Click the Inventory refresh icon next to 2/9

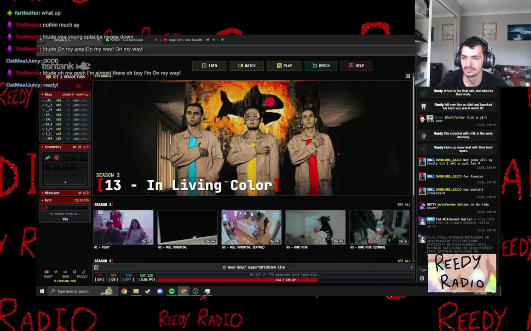pos(80,147)
